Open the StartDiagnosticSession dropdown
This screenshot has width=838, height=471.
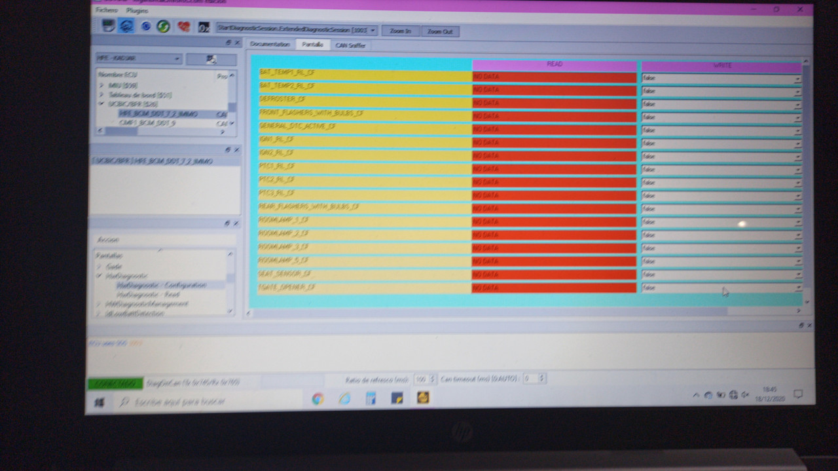click(297, 30)
